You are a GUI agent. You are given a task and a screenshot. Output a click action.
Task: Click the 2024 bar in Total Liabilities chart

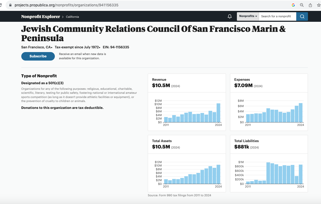click(x=301, y=174)
